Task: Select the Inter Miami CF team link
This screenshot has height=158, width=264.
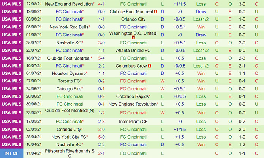Action: (132, 122)
